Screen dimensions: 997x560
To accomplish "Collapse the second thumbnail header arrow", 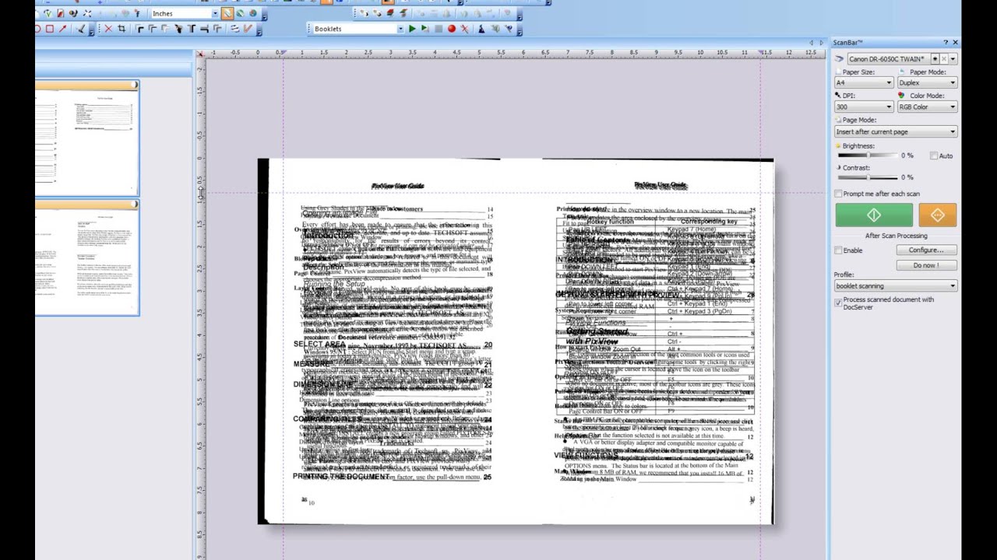I will (x=136, y=205).
